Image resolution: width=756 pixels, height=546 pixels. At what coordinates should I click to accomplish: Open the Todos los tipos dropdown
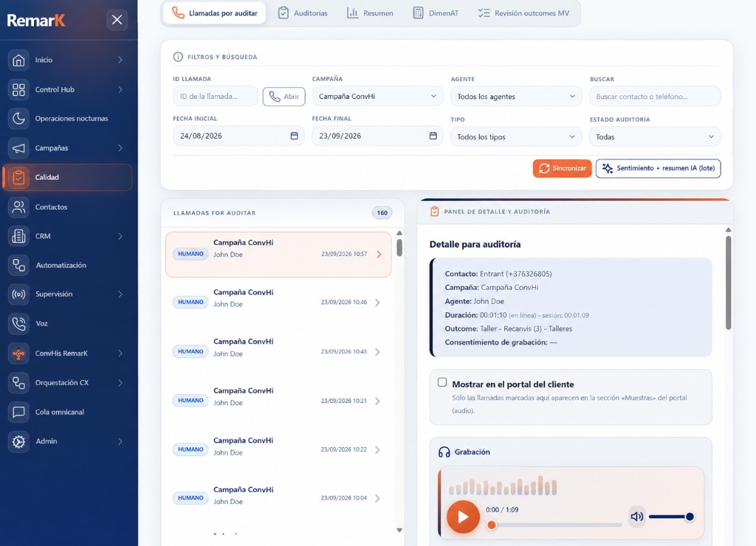coord(516,136)
